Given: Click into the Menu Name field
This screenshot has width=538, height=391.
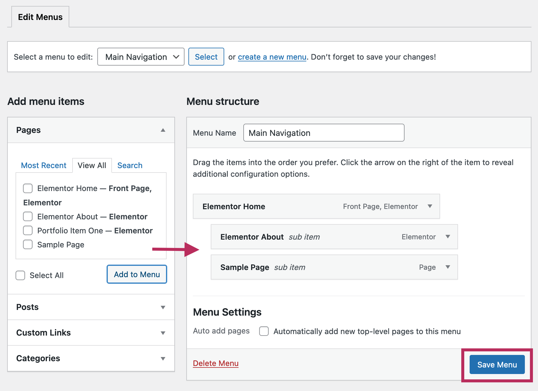Looking at the screenshot, I should pos(324,133).
